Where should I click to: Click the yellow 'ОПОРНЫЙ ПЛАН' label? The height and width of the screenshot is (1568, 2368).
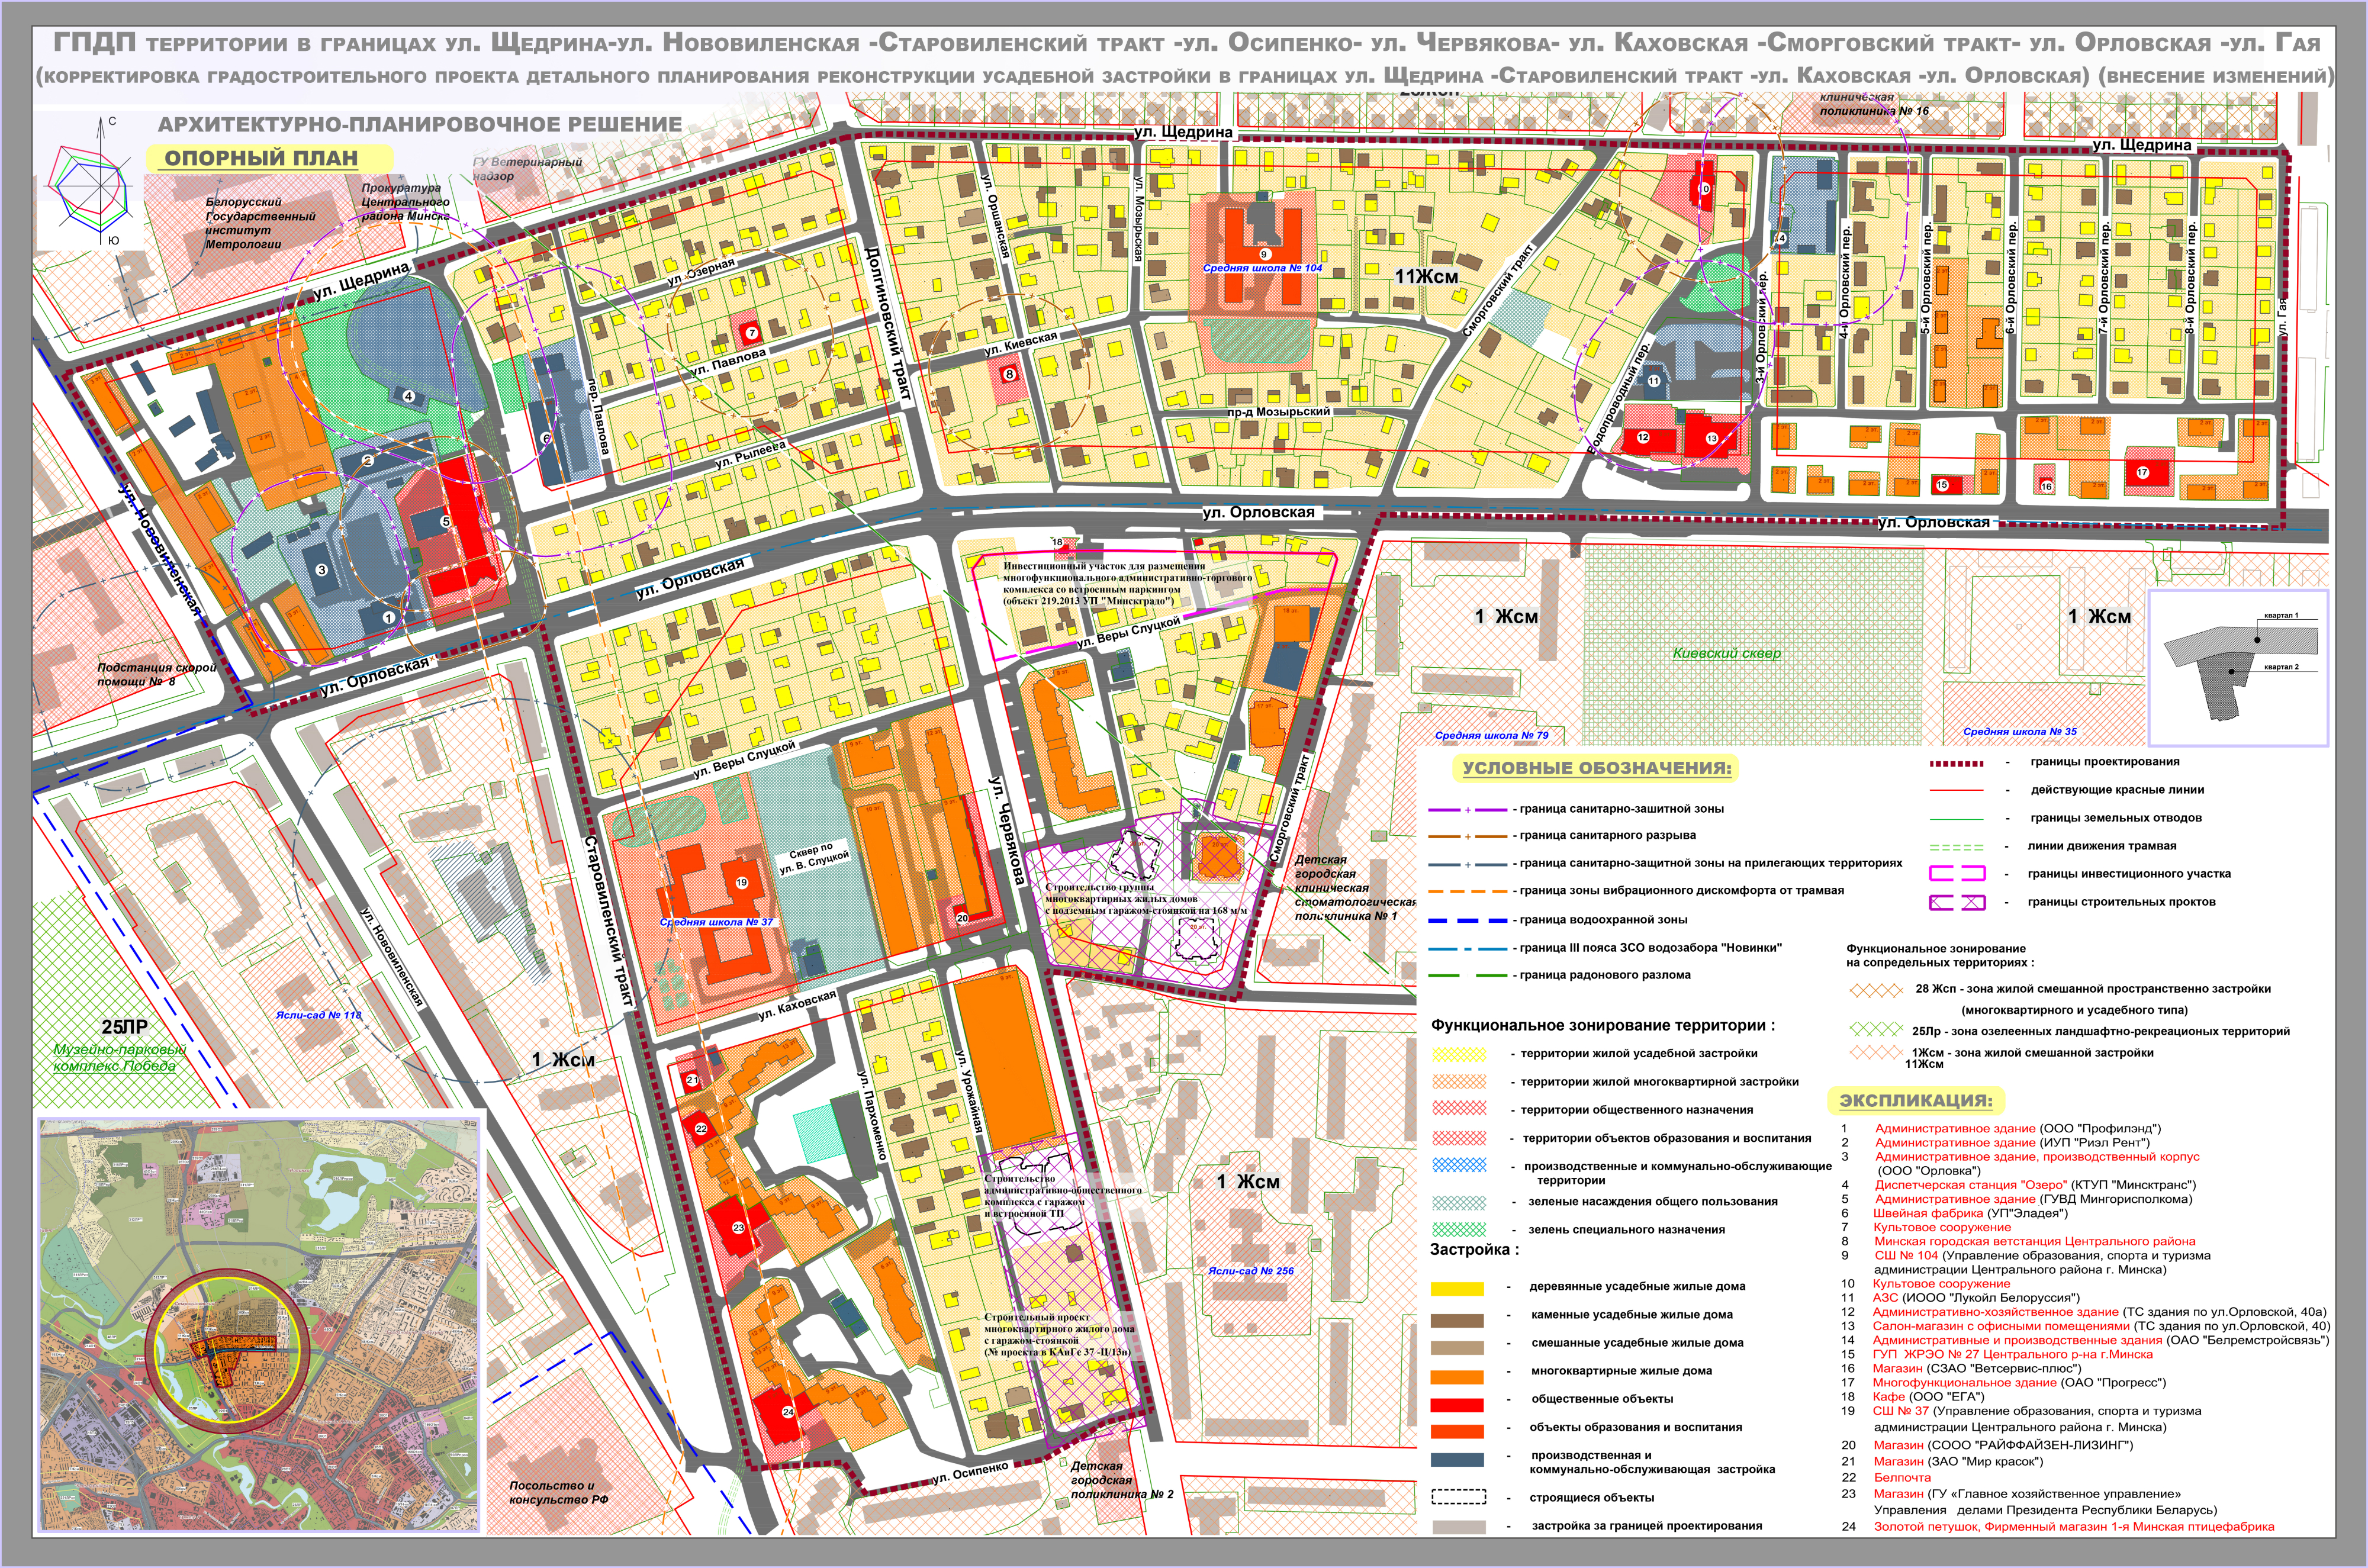tap(262, 158)
